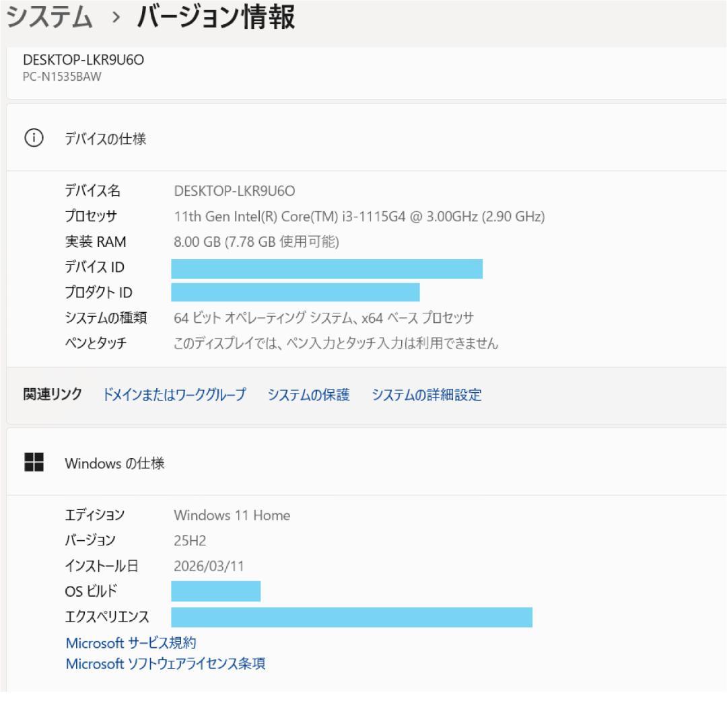Click the info icon beside デバイスの仕様

click(34, 138)
